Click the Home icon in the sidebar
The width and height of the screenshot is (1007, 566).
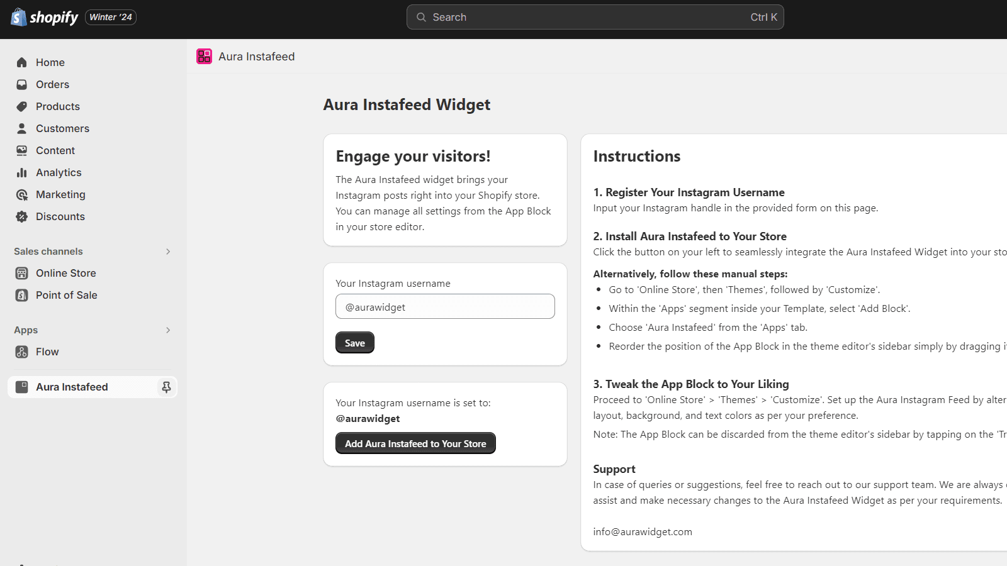[x=22, y=62]
